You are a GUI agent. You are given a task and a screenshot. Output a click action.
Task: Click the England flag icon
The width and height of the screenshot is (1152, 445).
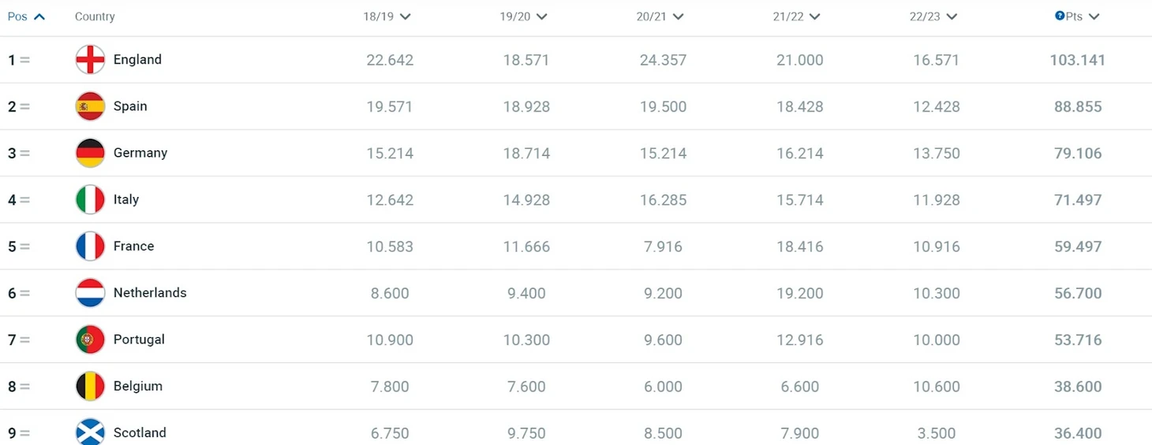(90, 60)
